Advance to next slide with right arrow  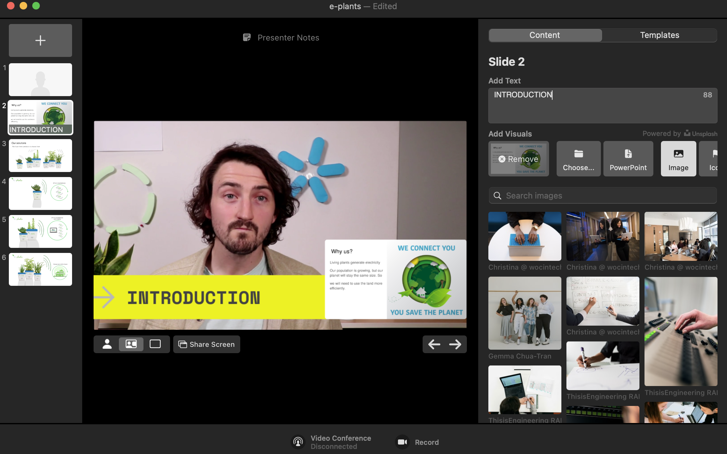click(455, 344)
